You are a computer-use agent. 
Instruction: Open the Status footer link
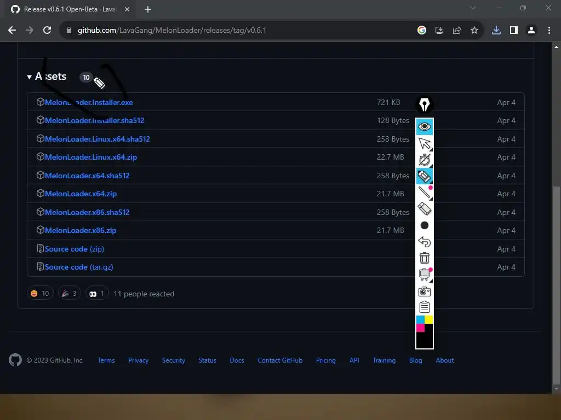pos(208,360)
